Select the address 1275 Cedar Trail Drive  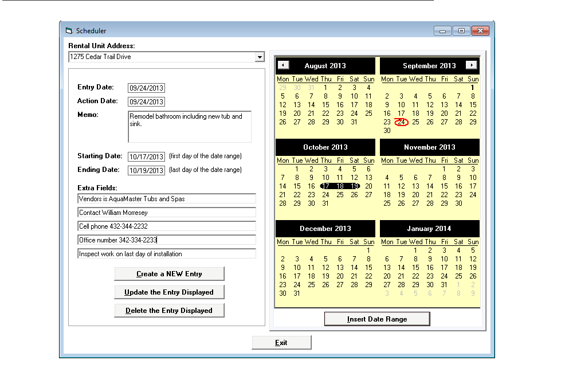[160, 57]
